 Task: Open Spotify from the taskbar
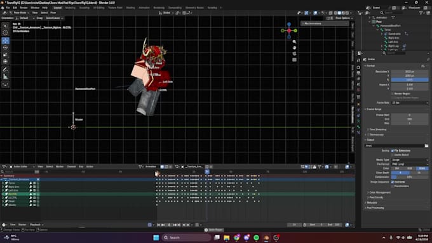coord(256,237)
